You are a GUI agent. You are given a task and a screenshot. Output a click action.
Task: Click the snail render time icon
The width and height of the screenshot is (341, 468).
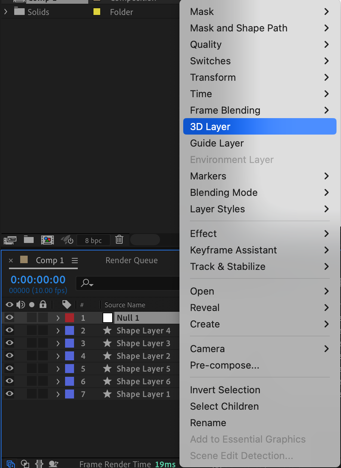click(x=53, y=464)
